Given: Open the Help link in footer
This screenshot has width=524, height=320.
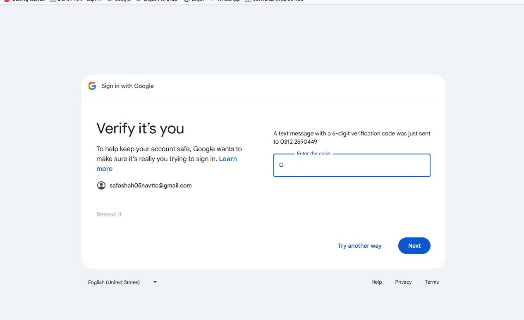Looking at the screenshot, I should (x=376, y=282).
